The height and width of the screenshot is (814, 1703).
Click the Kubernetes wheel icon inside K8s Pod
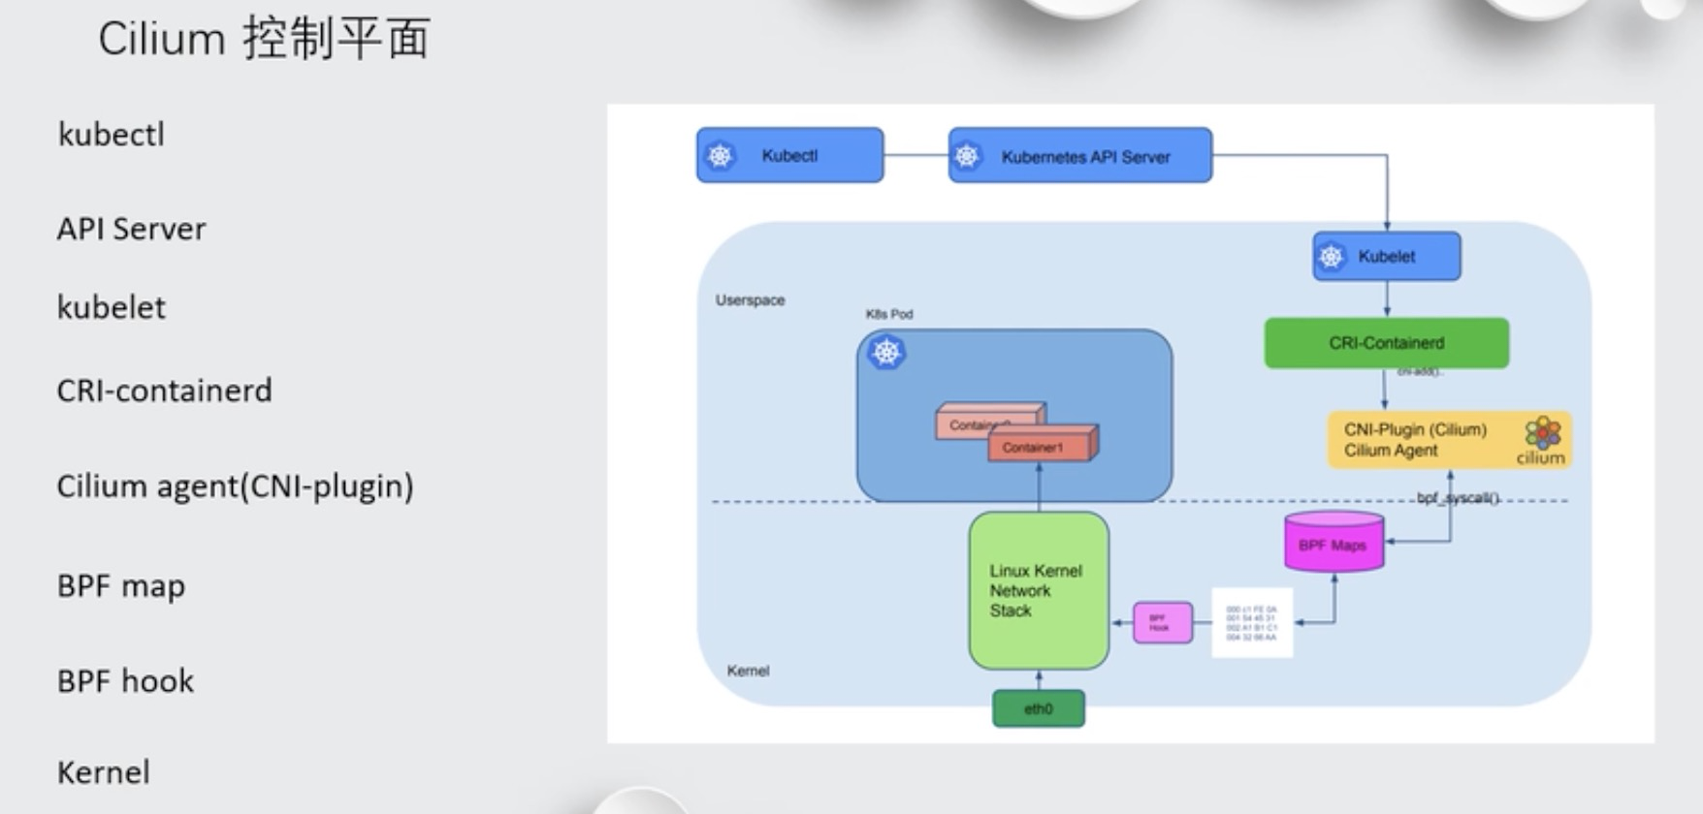(x=886, y=351)
